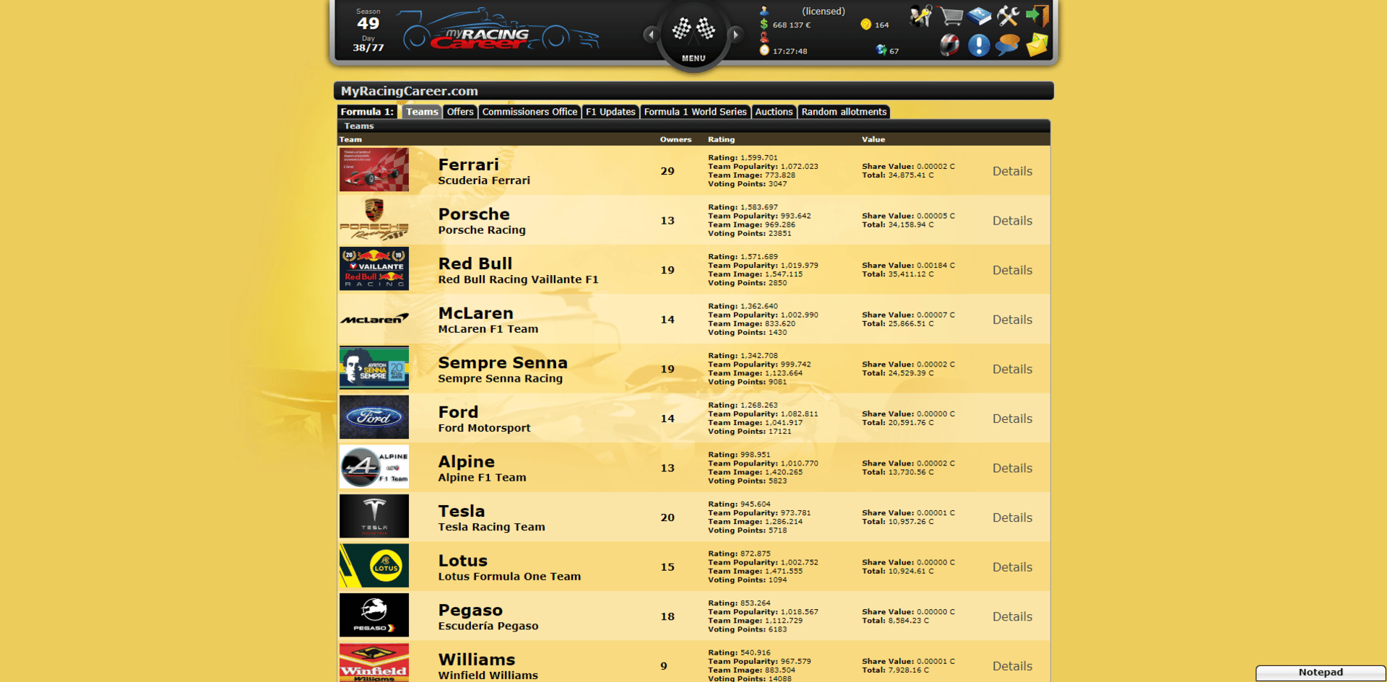The image size is (1387, 682).
Task: Open the shopping cart store
Action: tap(950, 16)
